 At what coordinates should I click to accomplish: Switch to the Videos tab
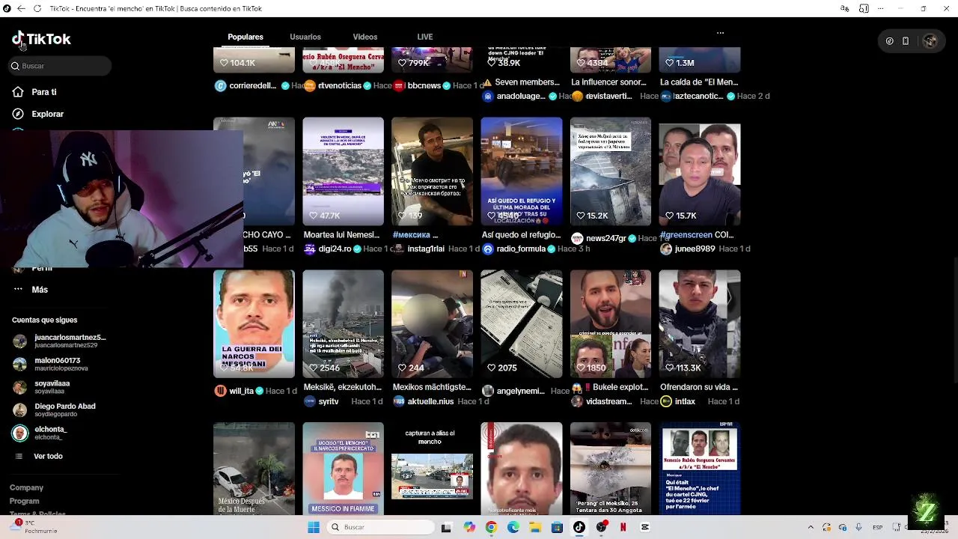[x=365, y=37]
